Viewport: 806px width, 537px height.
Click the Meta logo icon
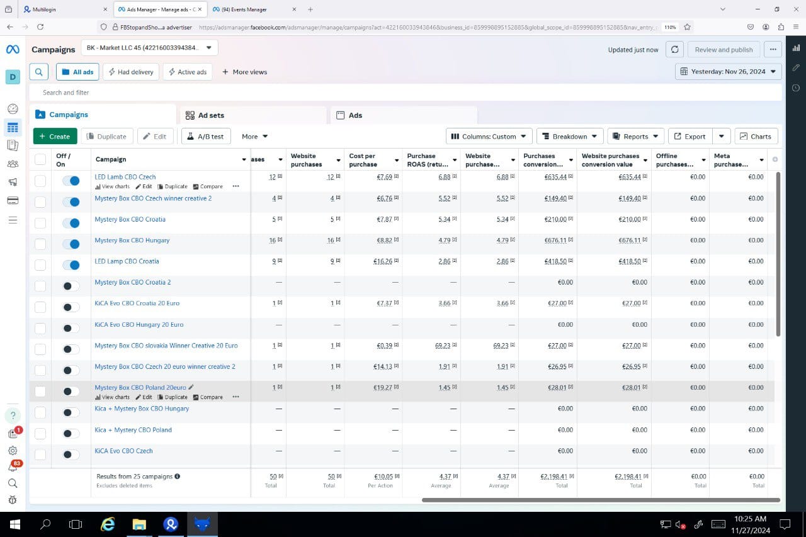coord(13,49)
